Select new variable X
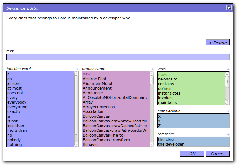This screenshot has width=238, height=165. (x=160, y=116)
